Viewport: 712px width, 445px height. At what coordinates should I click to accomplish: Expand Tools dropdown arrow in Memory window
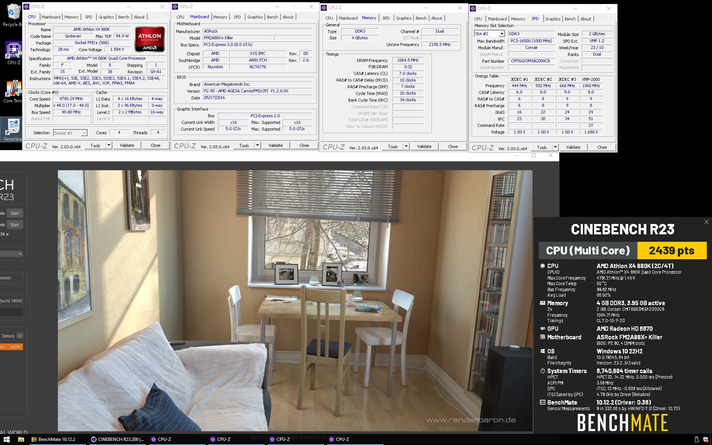tap(406, 146)
